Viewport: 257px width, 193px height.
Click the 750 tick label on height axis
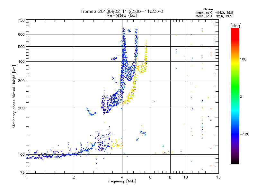[x=21, y=20]
